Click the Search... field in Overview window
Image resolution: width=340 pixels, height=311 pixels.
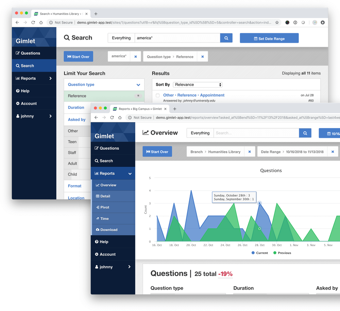click(x=256, y=133)
